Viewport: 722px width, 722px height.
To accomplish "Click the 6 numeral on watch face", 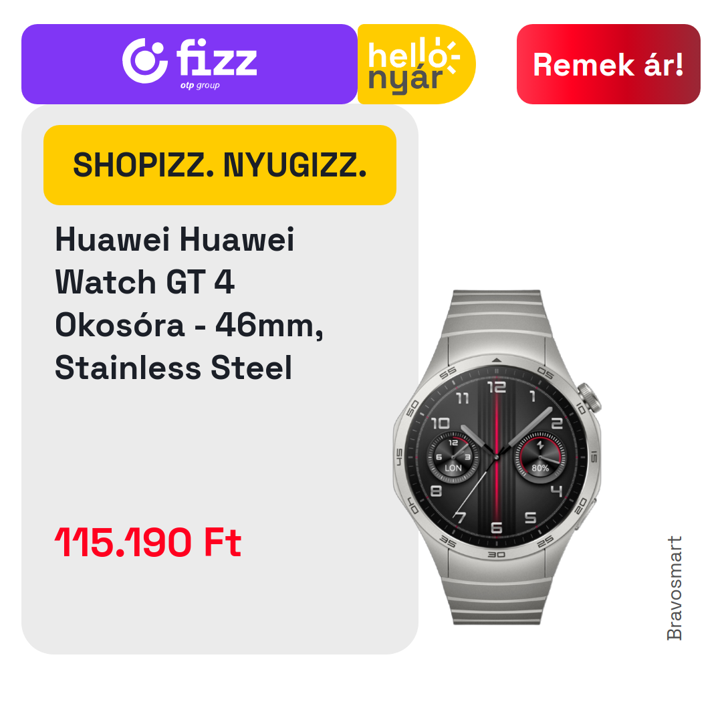I will pyautogui.click(x=496, y=527).
